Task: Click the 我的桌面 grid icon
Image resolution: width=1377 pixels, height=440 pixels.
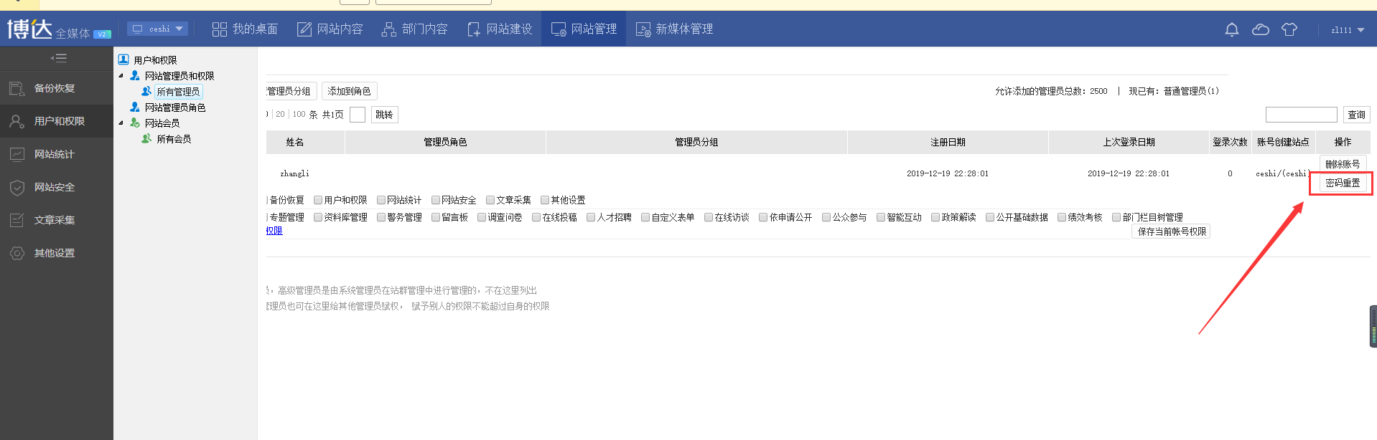Action: pyautogui.click(x=220, y=29)
